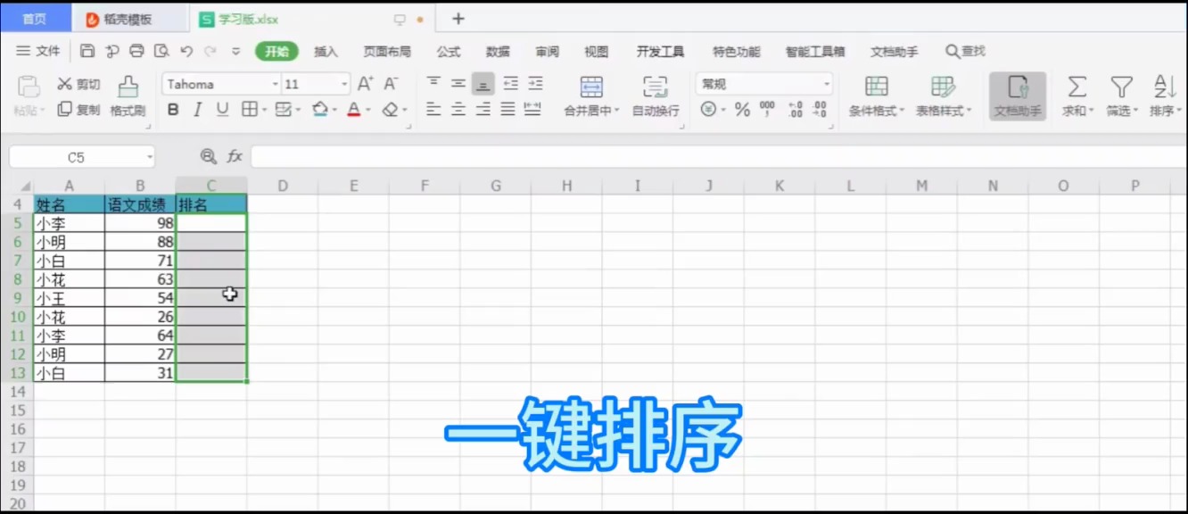Expand the font size dropdown
This screenshot has height=514, width=1188.
[x=344, y=84]
